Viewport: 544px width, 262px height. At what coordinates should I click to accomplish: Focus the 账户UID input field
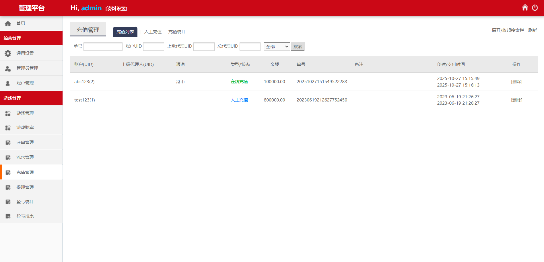[154, 46]
